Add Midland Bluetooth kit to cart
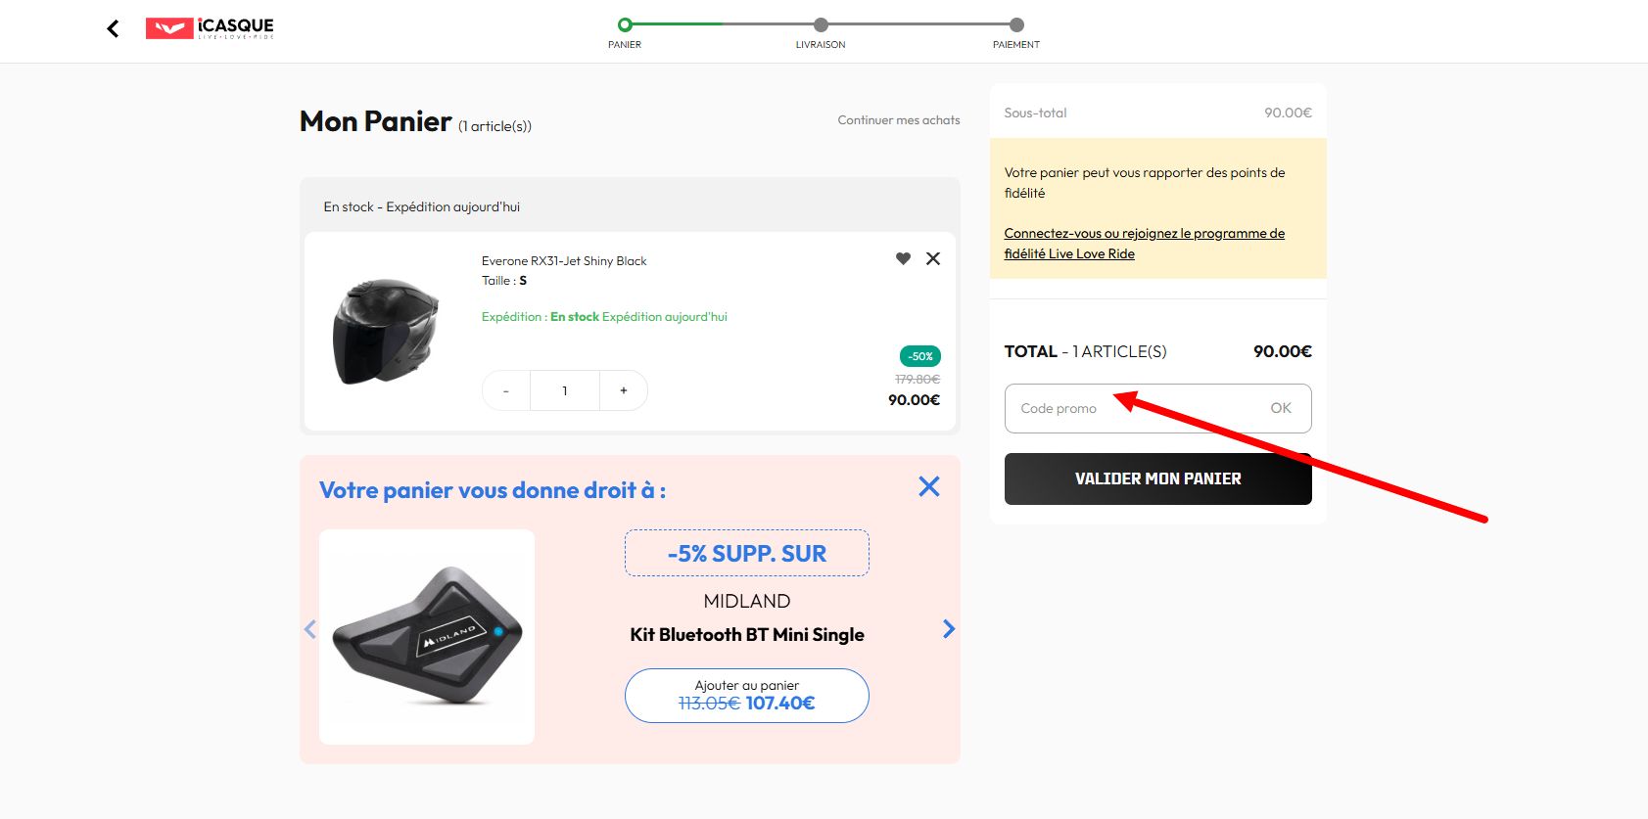Image resolution: width=1648 pixels, height=819 pixels. click(747, 696)
